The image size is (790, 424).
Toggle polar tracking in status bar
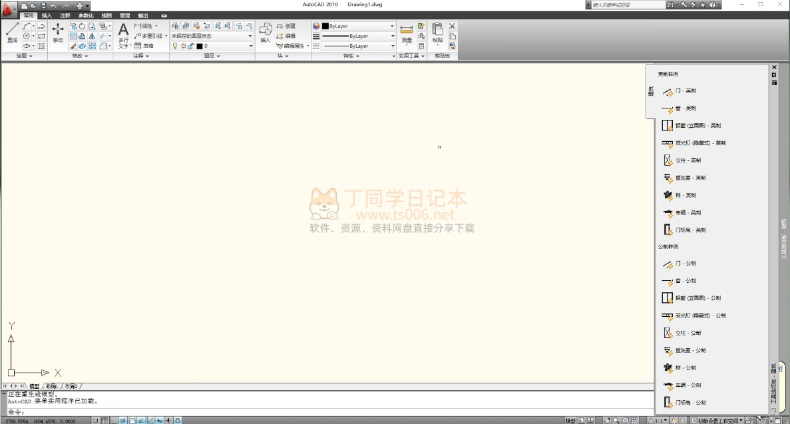123,421
